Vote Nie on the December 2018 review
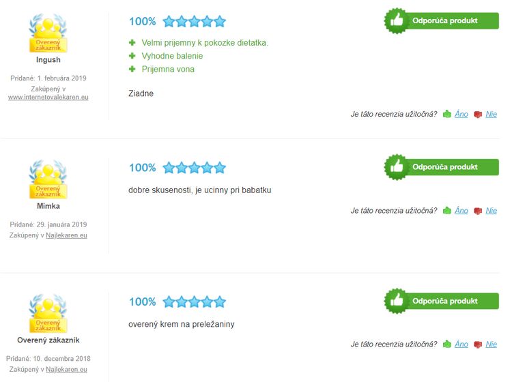Screen dimensions: 512x382 click(x=491, y=344)
